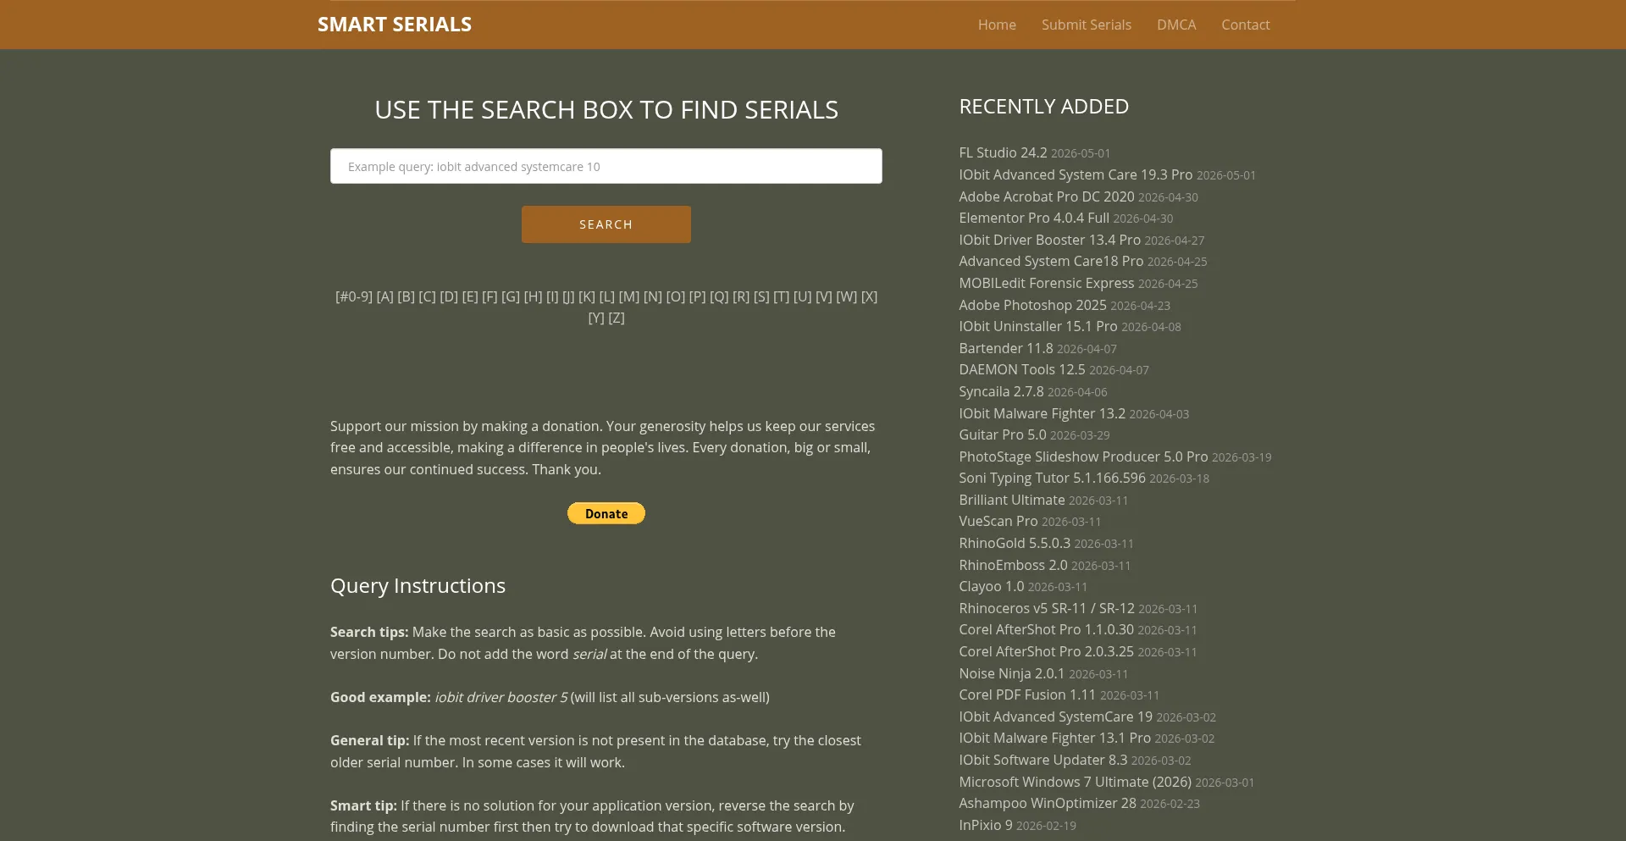Open Adobe Photoshop 2025 entry
The width and height of the screenshot is (1626, 841).
click(x=1032, y=305)
